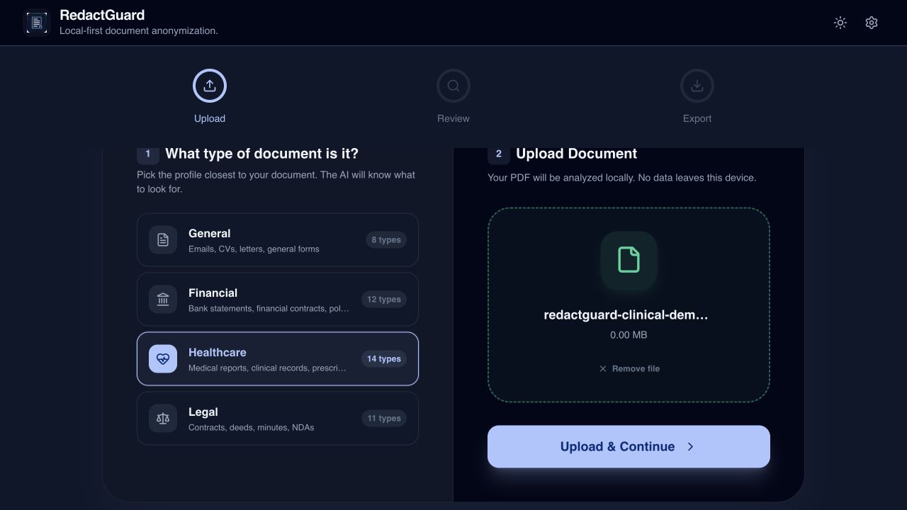Choose the Financial profile card
The height and width of the screenshot is (510, 907).
pos(278,299)
